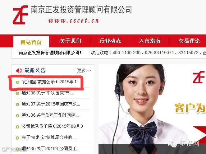Select 行业动态 in navigation bar
The width and height of the screenshot is (206, 154).
pos(110,41)
